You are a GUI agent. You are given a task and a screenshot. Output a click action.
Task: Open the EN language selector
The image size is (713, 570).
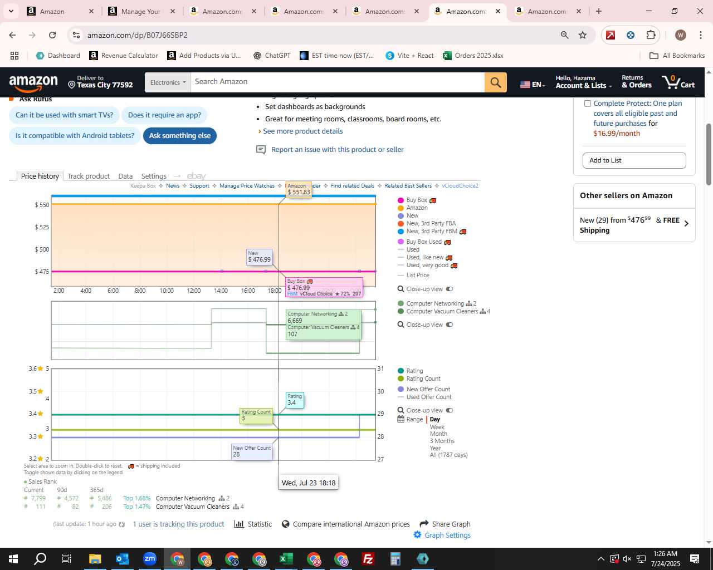click(532, 84)
